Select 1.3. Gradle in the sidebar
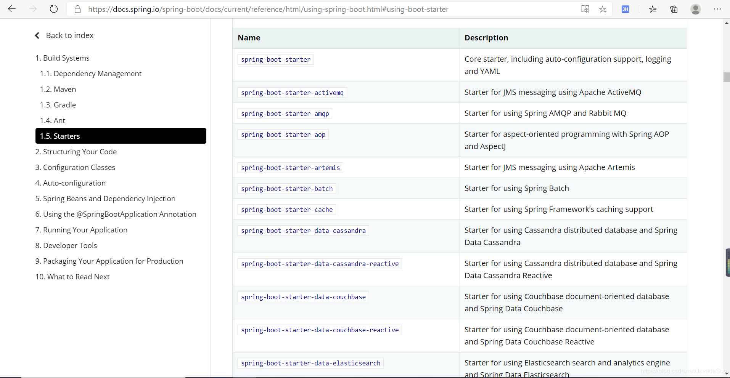Image resolution: width=730 pixels, height=378 pixels. 58,105
